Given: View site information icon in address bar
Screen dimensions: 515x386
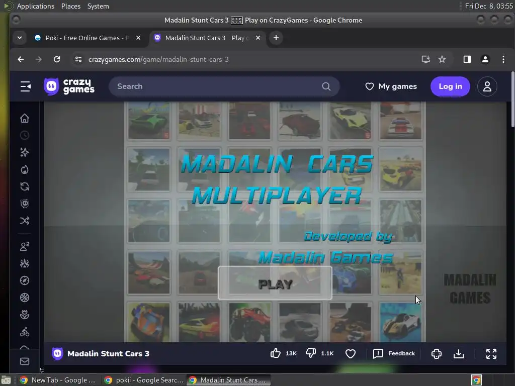Looking at the screenshot, I should [78, 59].
